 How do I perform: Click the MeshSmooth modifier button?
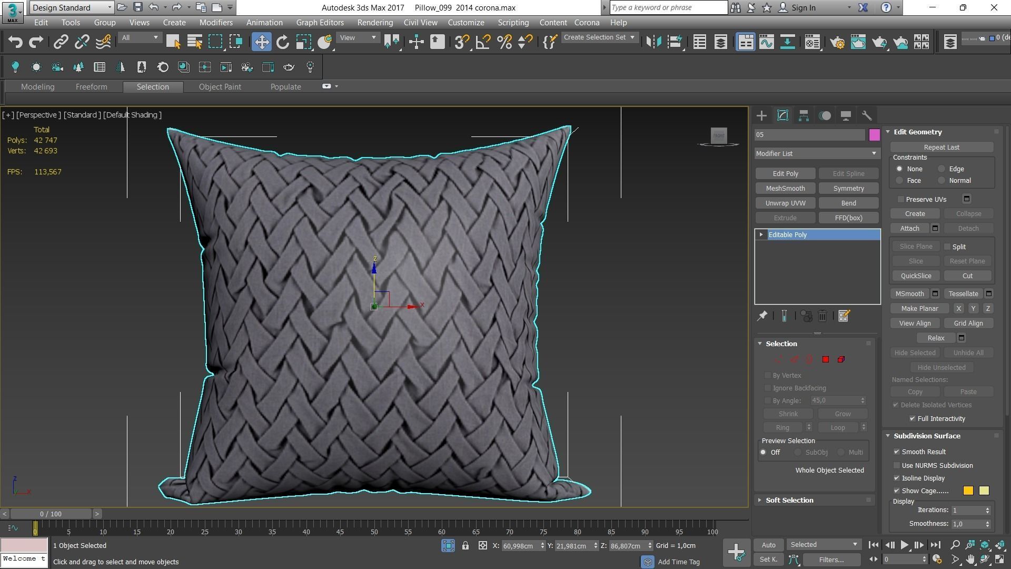pyautogui.click(x=785, y=189)
